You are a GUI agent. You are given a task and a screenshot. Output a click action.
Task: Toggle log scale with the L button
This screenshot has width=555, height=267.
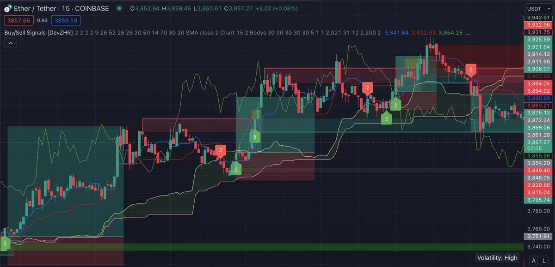(x=544, y=260)
